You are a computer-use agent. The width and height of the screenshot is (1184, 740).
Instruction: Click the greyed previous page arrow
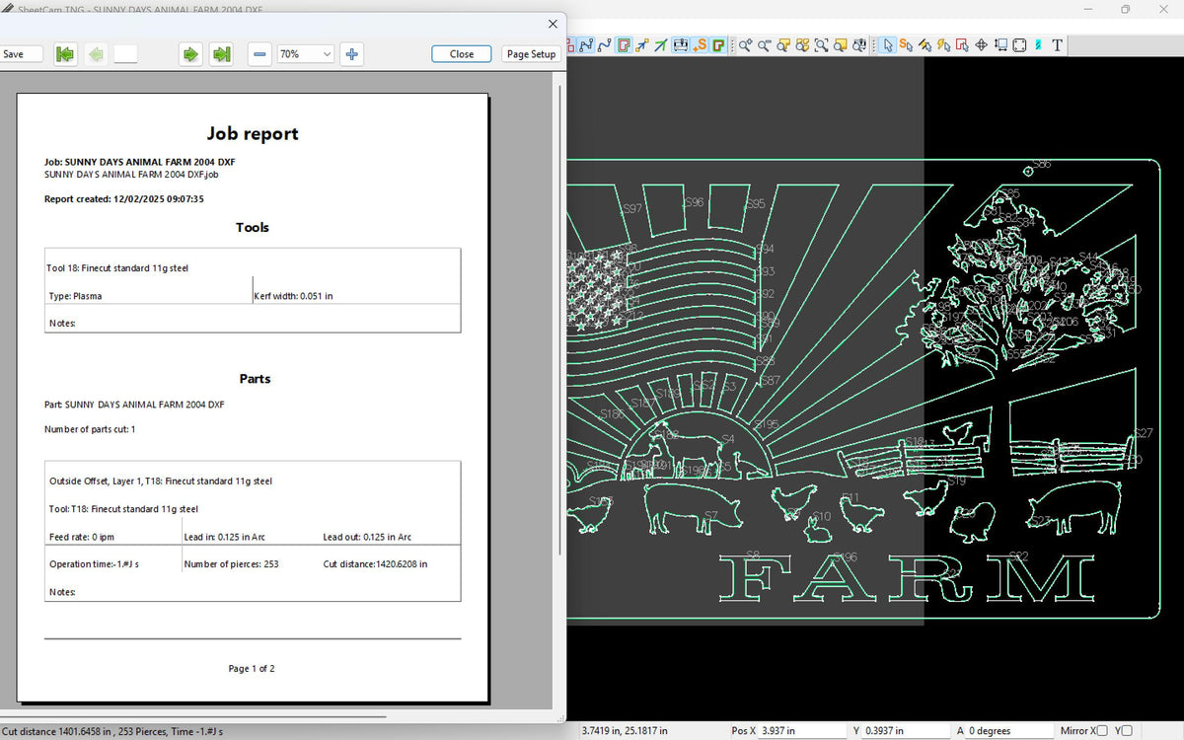96,54
